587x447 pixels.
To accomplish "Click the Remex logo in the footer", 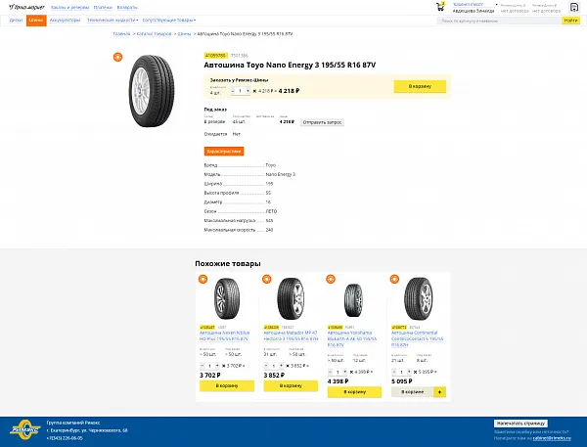I will pos(23,427).
